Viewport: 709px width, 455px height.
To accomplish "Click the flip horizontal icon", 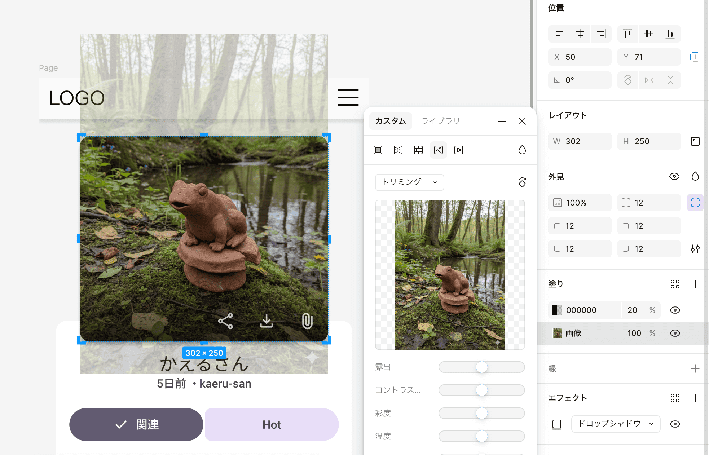I will click(649, 80).
